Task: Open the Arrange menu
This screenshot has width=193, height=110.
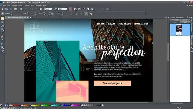Action: [x=14, y=6]
